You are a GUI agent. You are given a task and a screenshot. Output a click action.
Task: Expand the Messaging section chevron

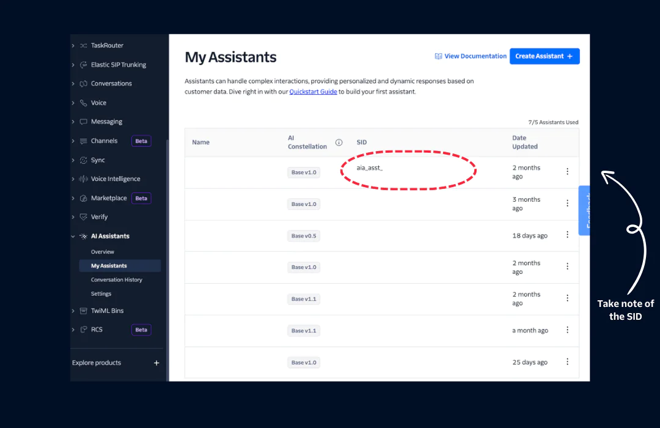(x=73, y=122)
